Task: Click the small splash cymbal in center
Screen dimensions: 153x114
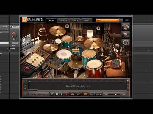Action: (x=80, y=39)
